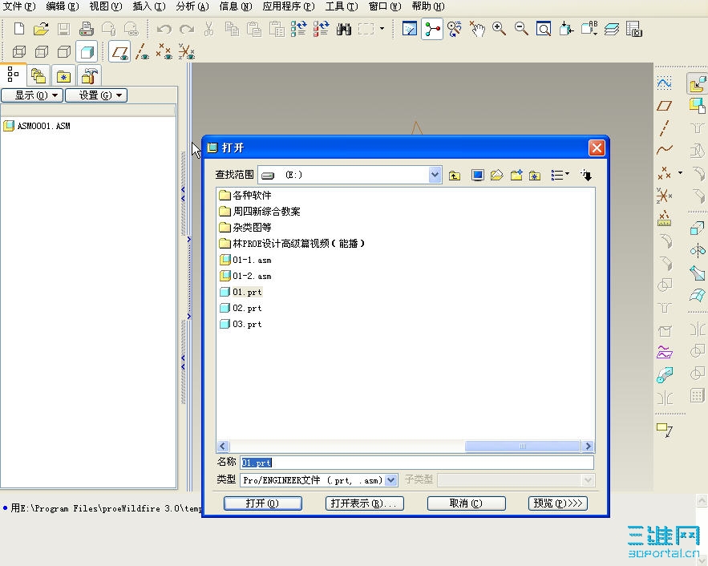Click the 预览(P)>>> button
Screen dimensions: 708x566
[557, 503]
